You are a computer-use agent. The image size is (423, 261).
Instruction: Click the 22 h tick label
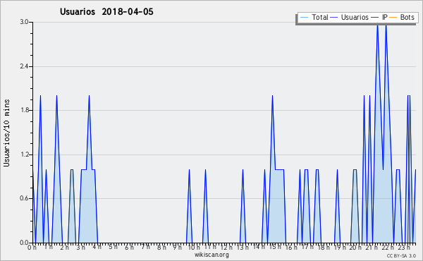388,247
